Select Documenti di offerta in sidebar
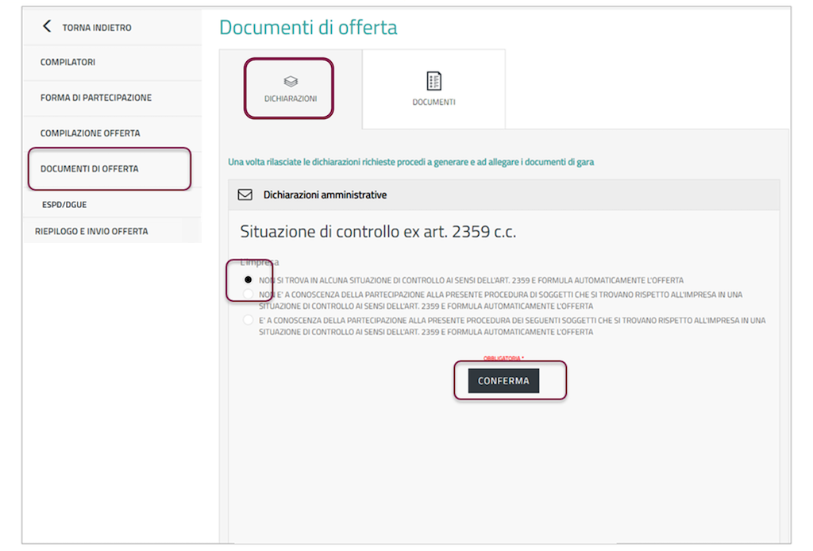 (x=89, y=169)
